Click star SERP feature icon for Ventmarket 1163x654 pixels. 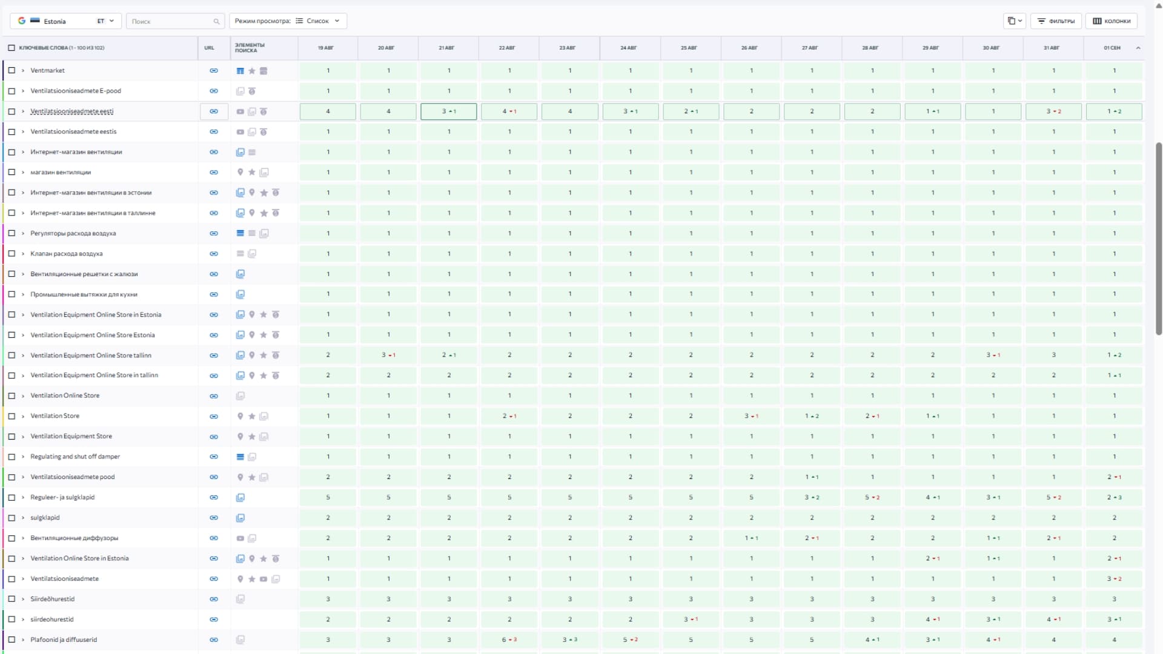click(252, 71)
